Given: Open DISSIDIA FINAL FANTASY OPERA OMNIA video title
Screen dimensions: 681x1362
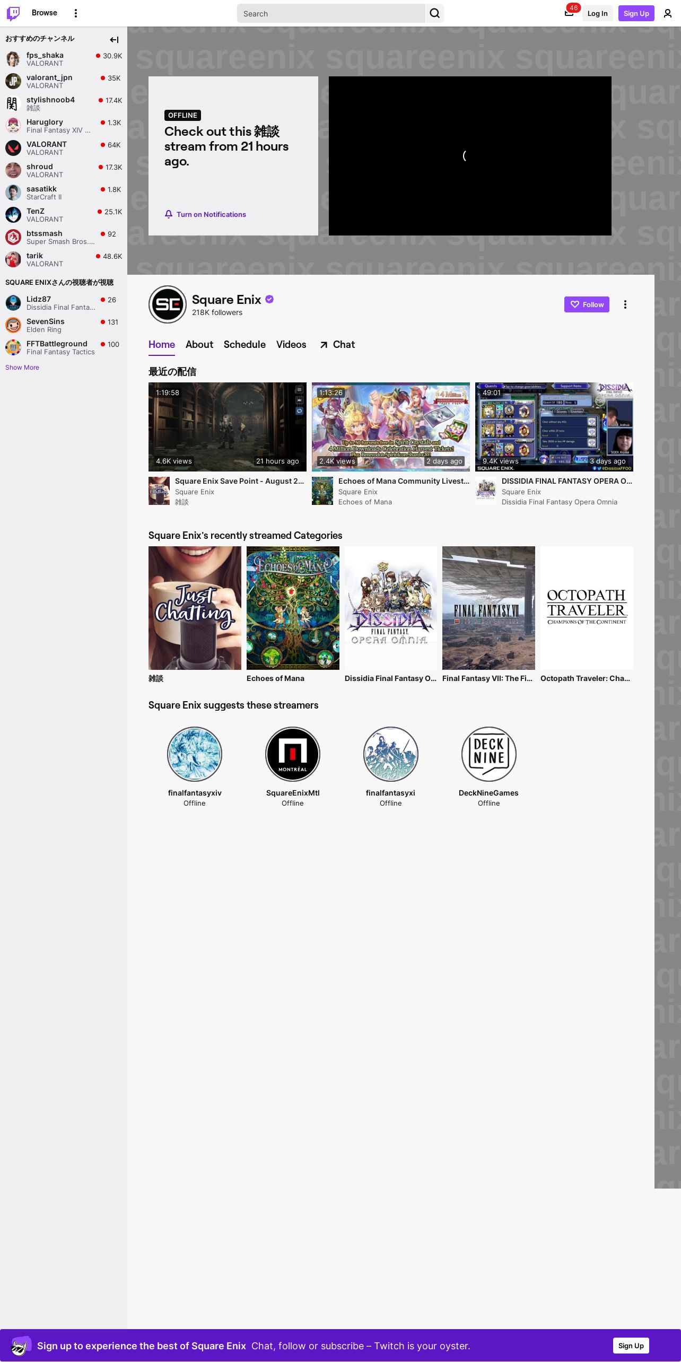Looking at the screenshot, I should click(567, 481).
